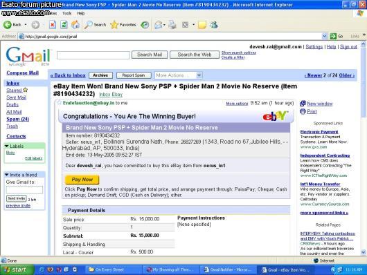Click the Search Mail button
367x275 pixels.
click(150, 55)
